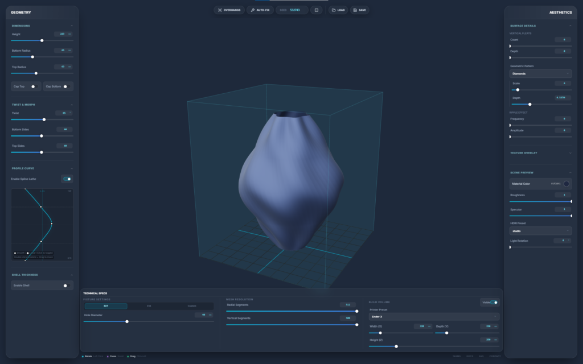Select the E14 fixture tab

click(149, 306)
